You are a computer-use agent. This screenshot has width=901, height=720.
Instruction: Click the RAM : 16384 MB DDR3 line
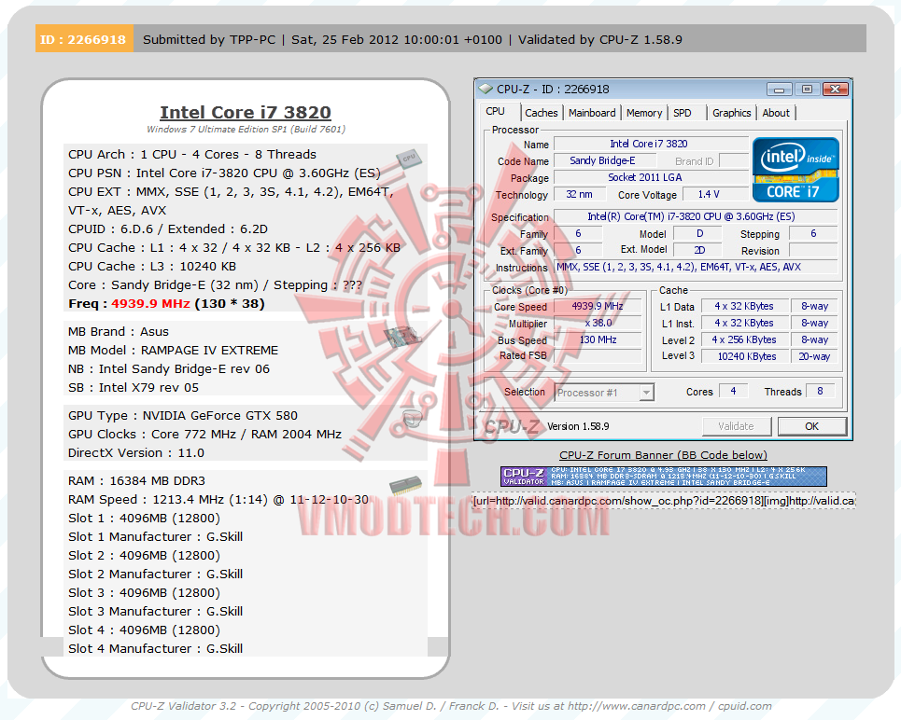(136, 480)
